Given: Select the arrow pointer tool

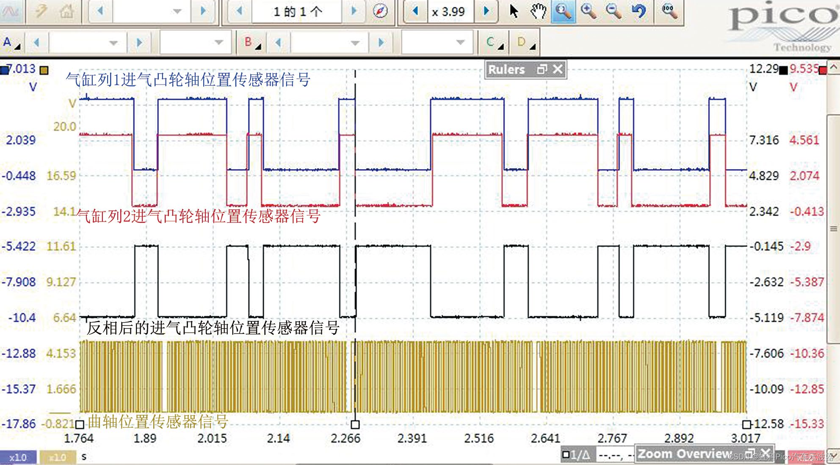Looking at the screenshot, I should click(x=514, y=11).
